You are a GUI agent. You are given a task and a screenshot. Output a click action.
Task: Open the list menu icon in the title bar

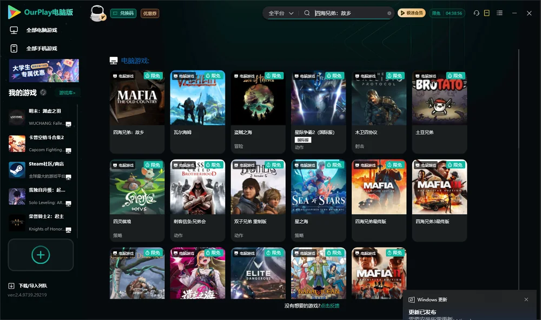pyautogui.click(x=499, y=13)
